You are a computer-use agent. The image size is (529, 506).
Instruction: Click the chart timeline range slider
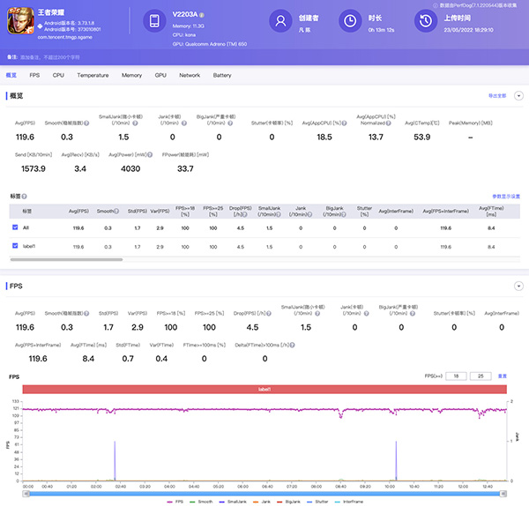264,492
